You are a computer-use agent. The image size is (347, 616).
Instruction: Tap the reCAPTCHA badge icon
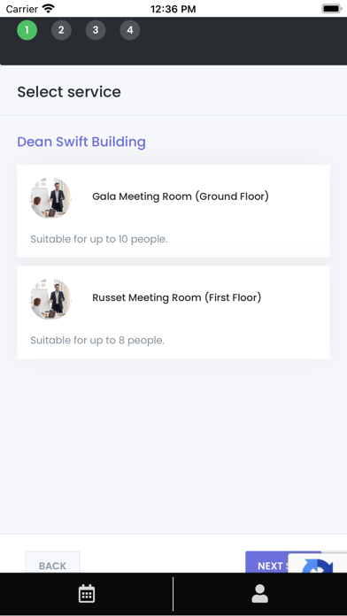coord(318,564)
